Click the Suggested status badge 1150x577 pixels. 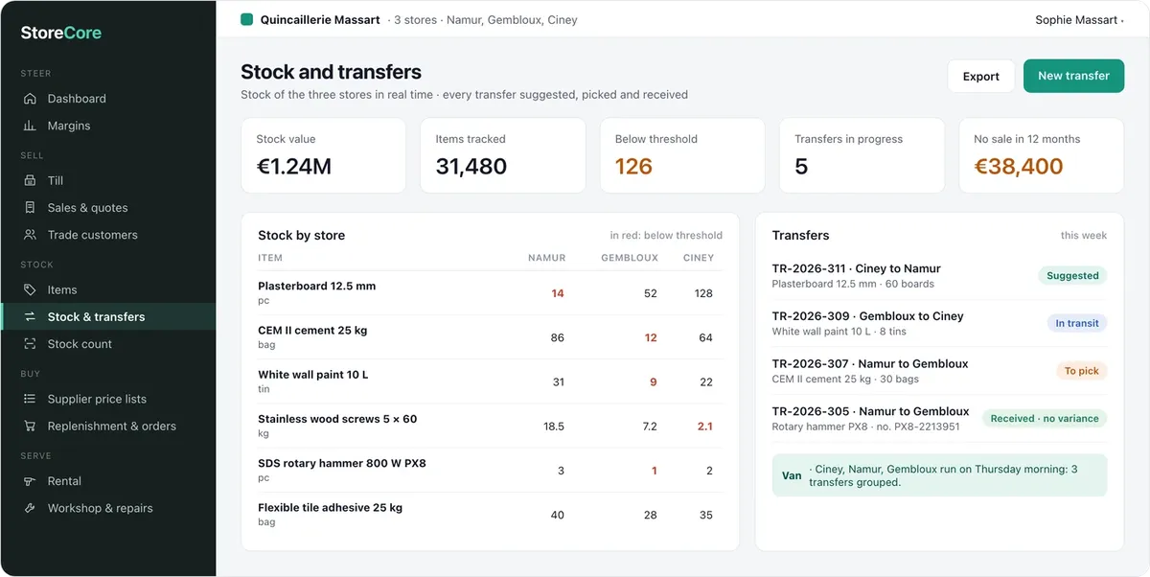[1072, 276]
